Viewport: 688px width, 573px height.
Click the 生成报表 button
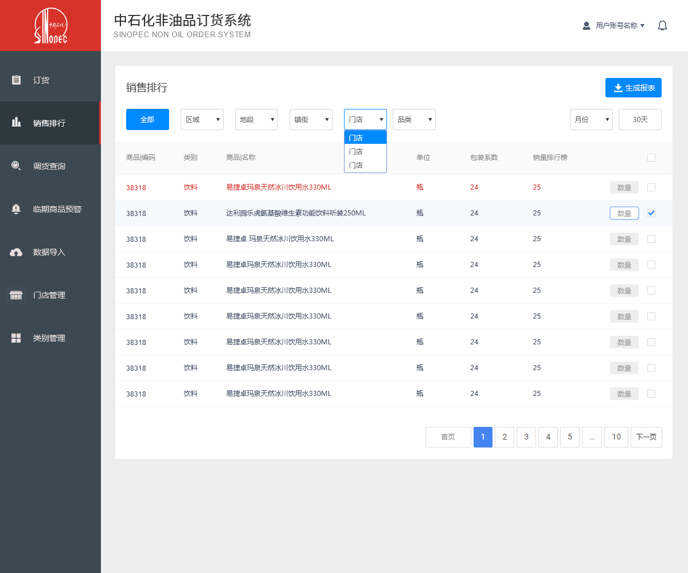[634, 88]
